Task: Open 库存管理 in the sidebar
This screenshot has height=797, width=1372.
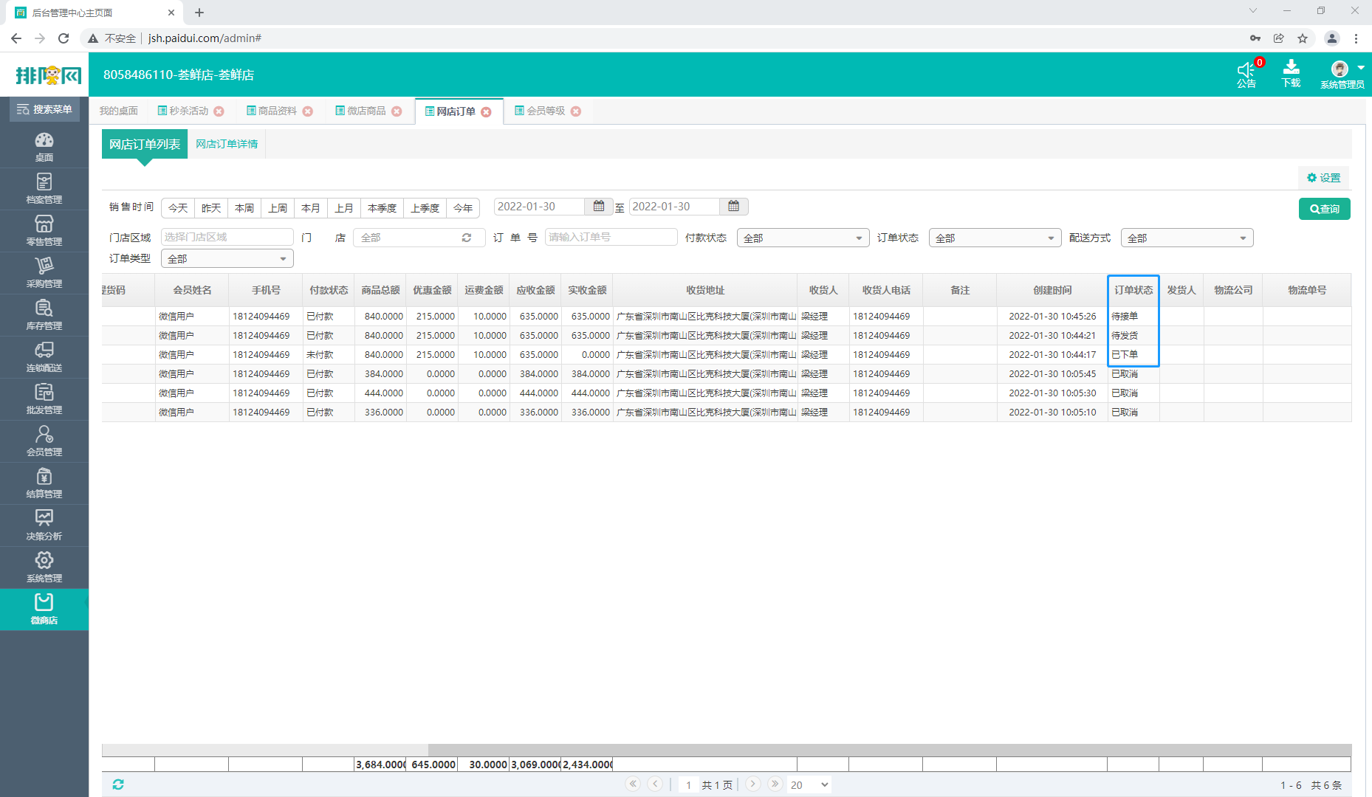Action: point(44,315)
